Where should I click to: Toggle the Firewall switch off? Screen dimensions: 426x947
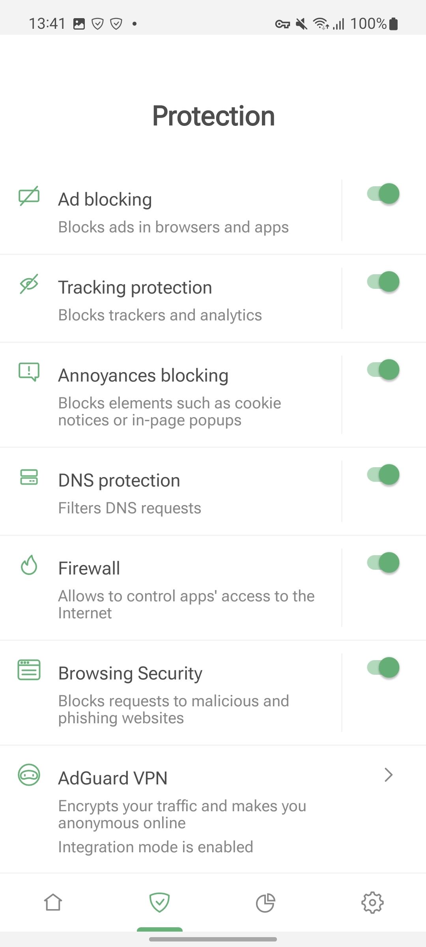382,563
